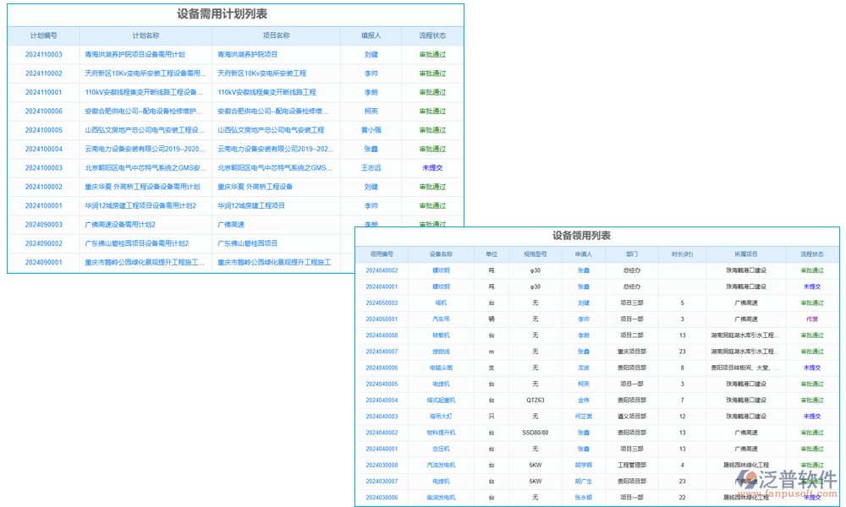
Task: Open requisition 2024040002
Action: (x=382, y=270)
